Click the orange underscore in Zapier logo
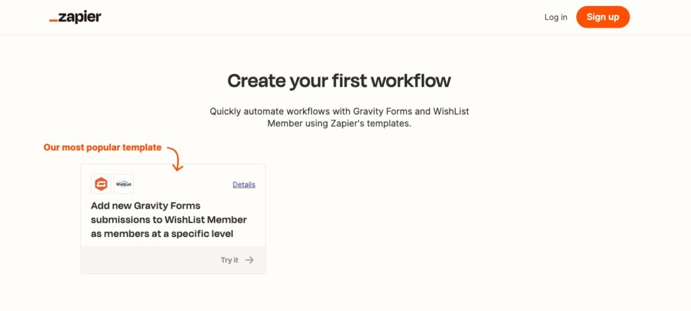 pos(53,21)
